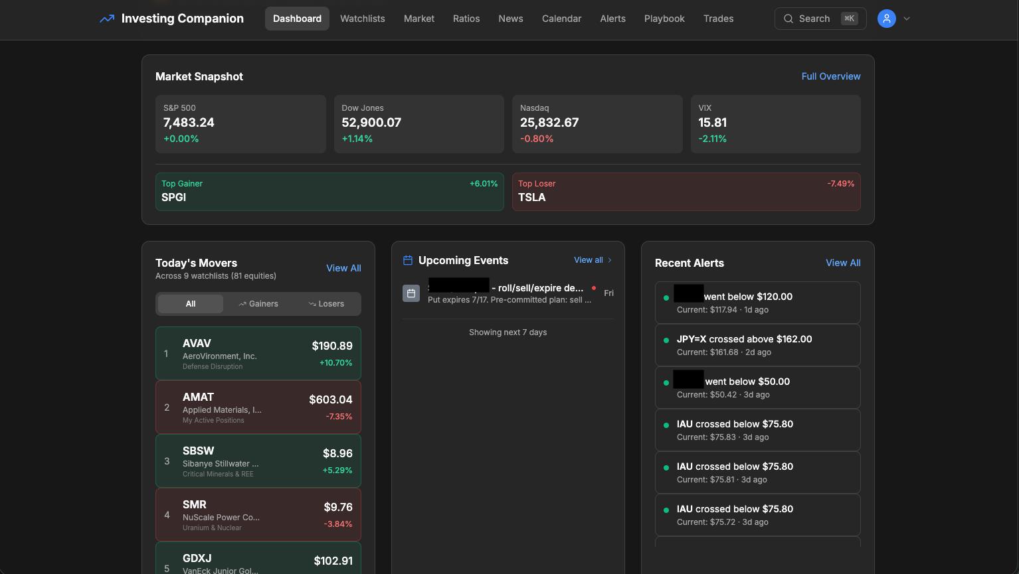Focus the Search box in the top bar
This screenshot has width=1019, height=574.
tap(820, 19)
